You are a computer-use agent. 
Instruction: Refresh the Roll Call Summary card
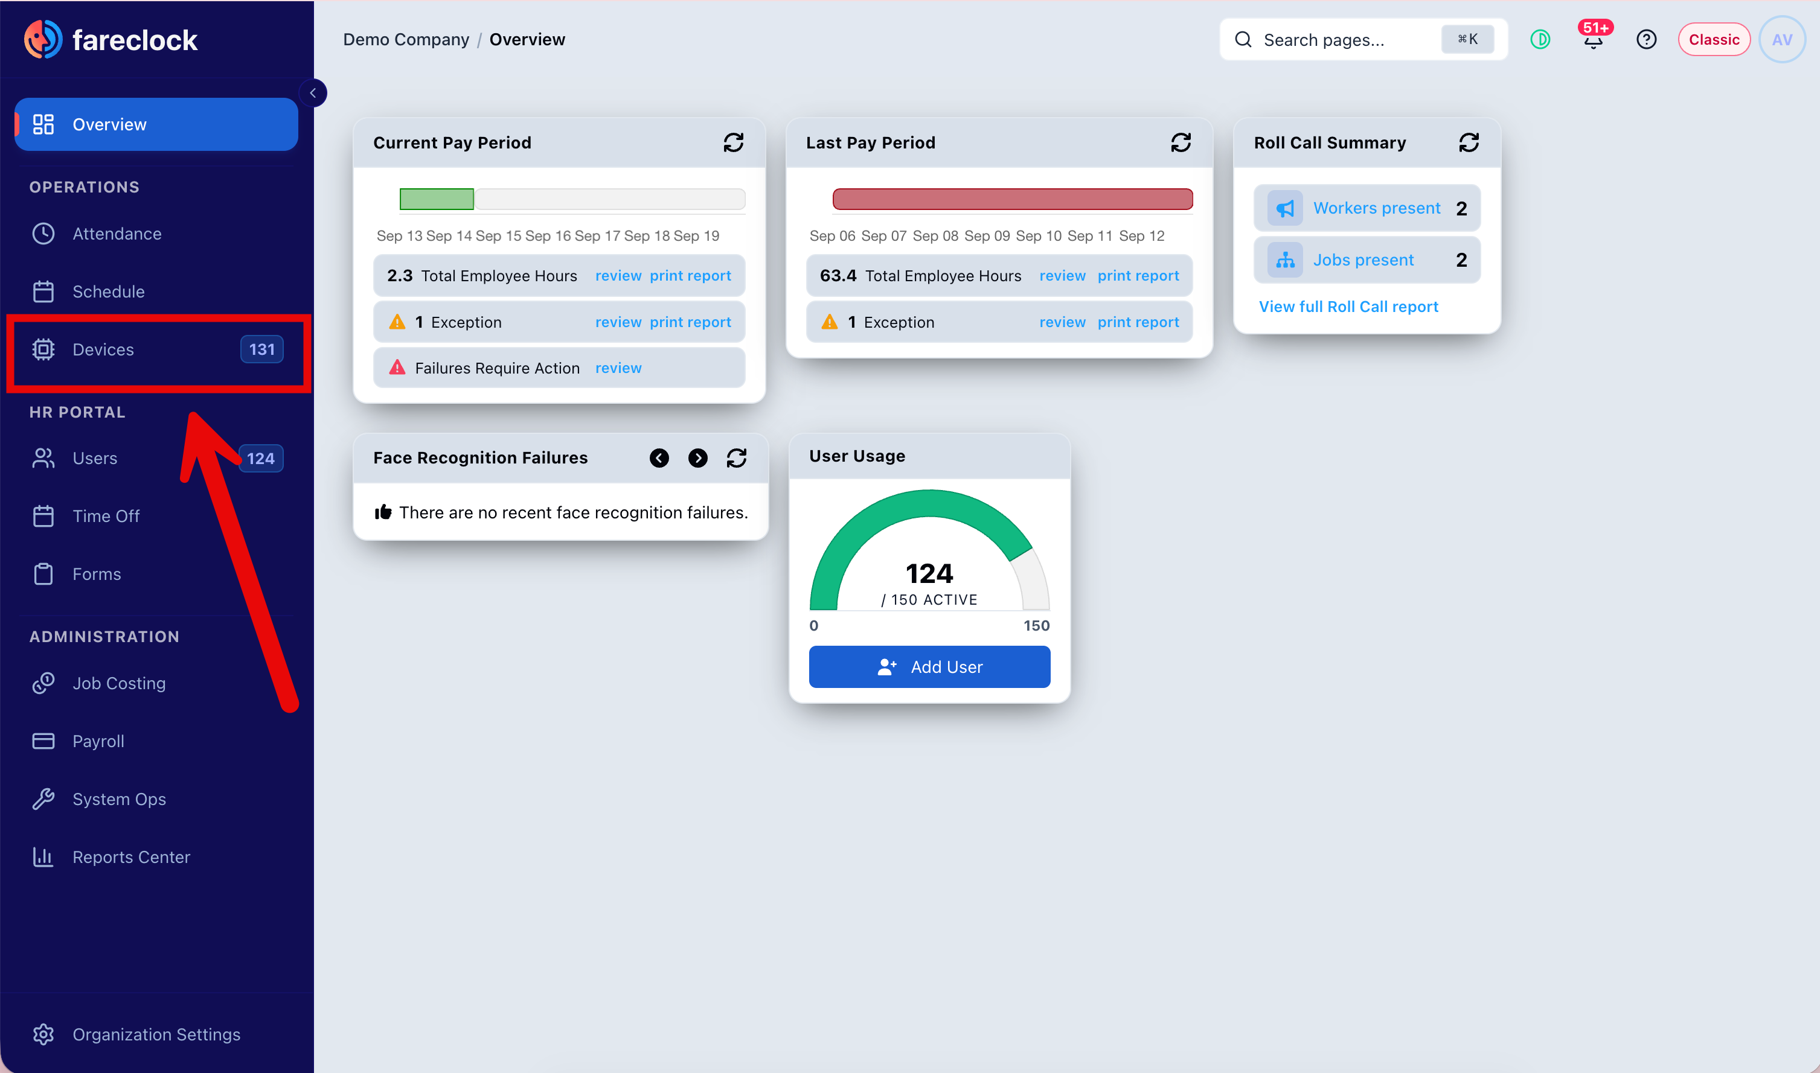tap(1469, 142)
